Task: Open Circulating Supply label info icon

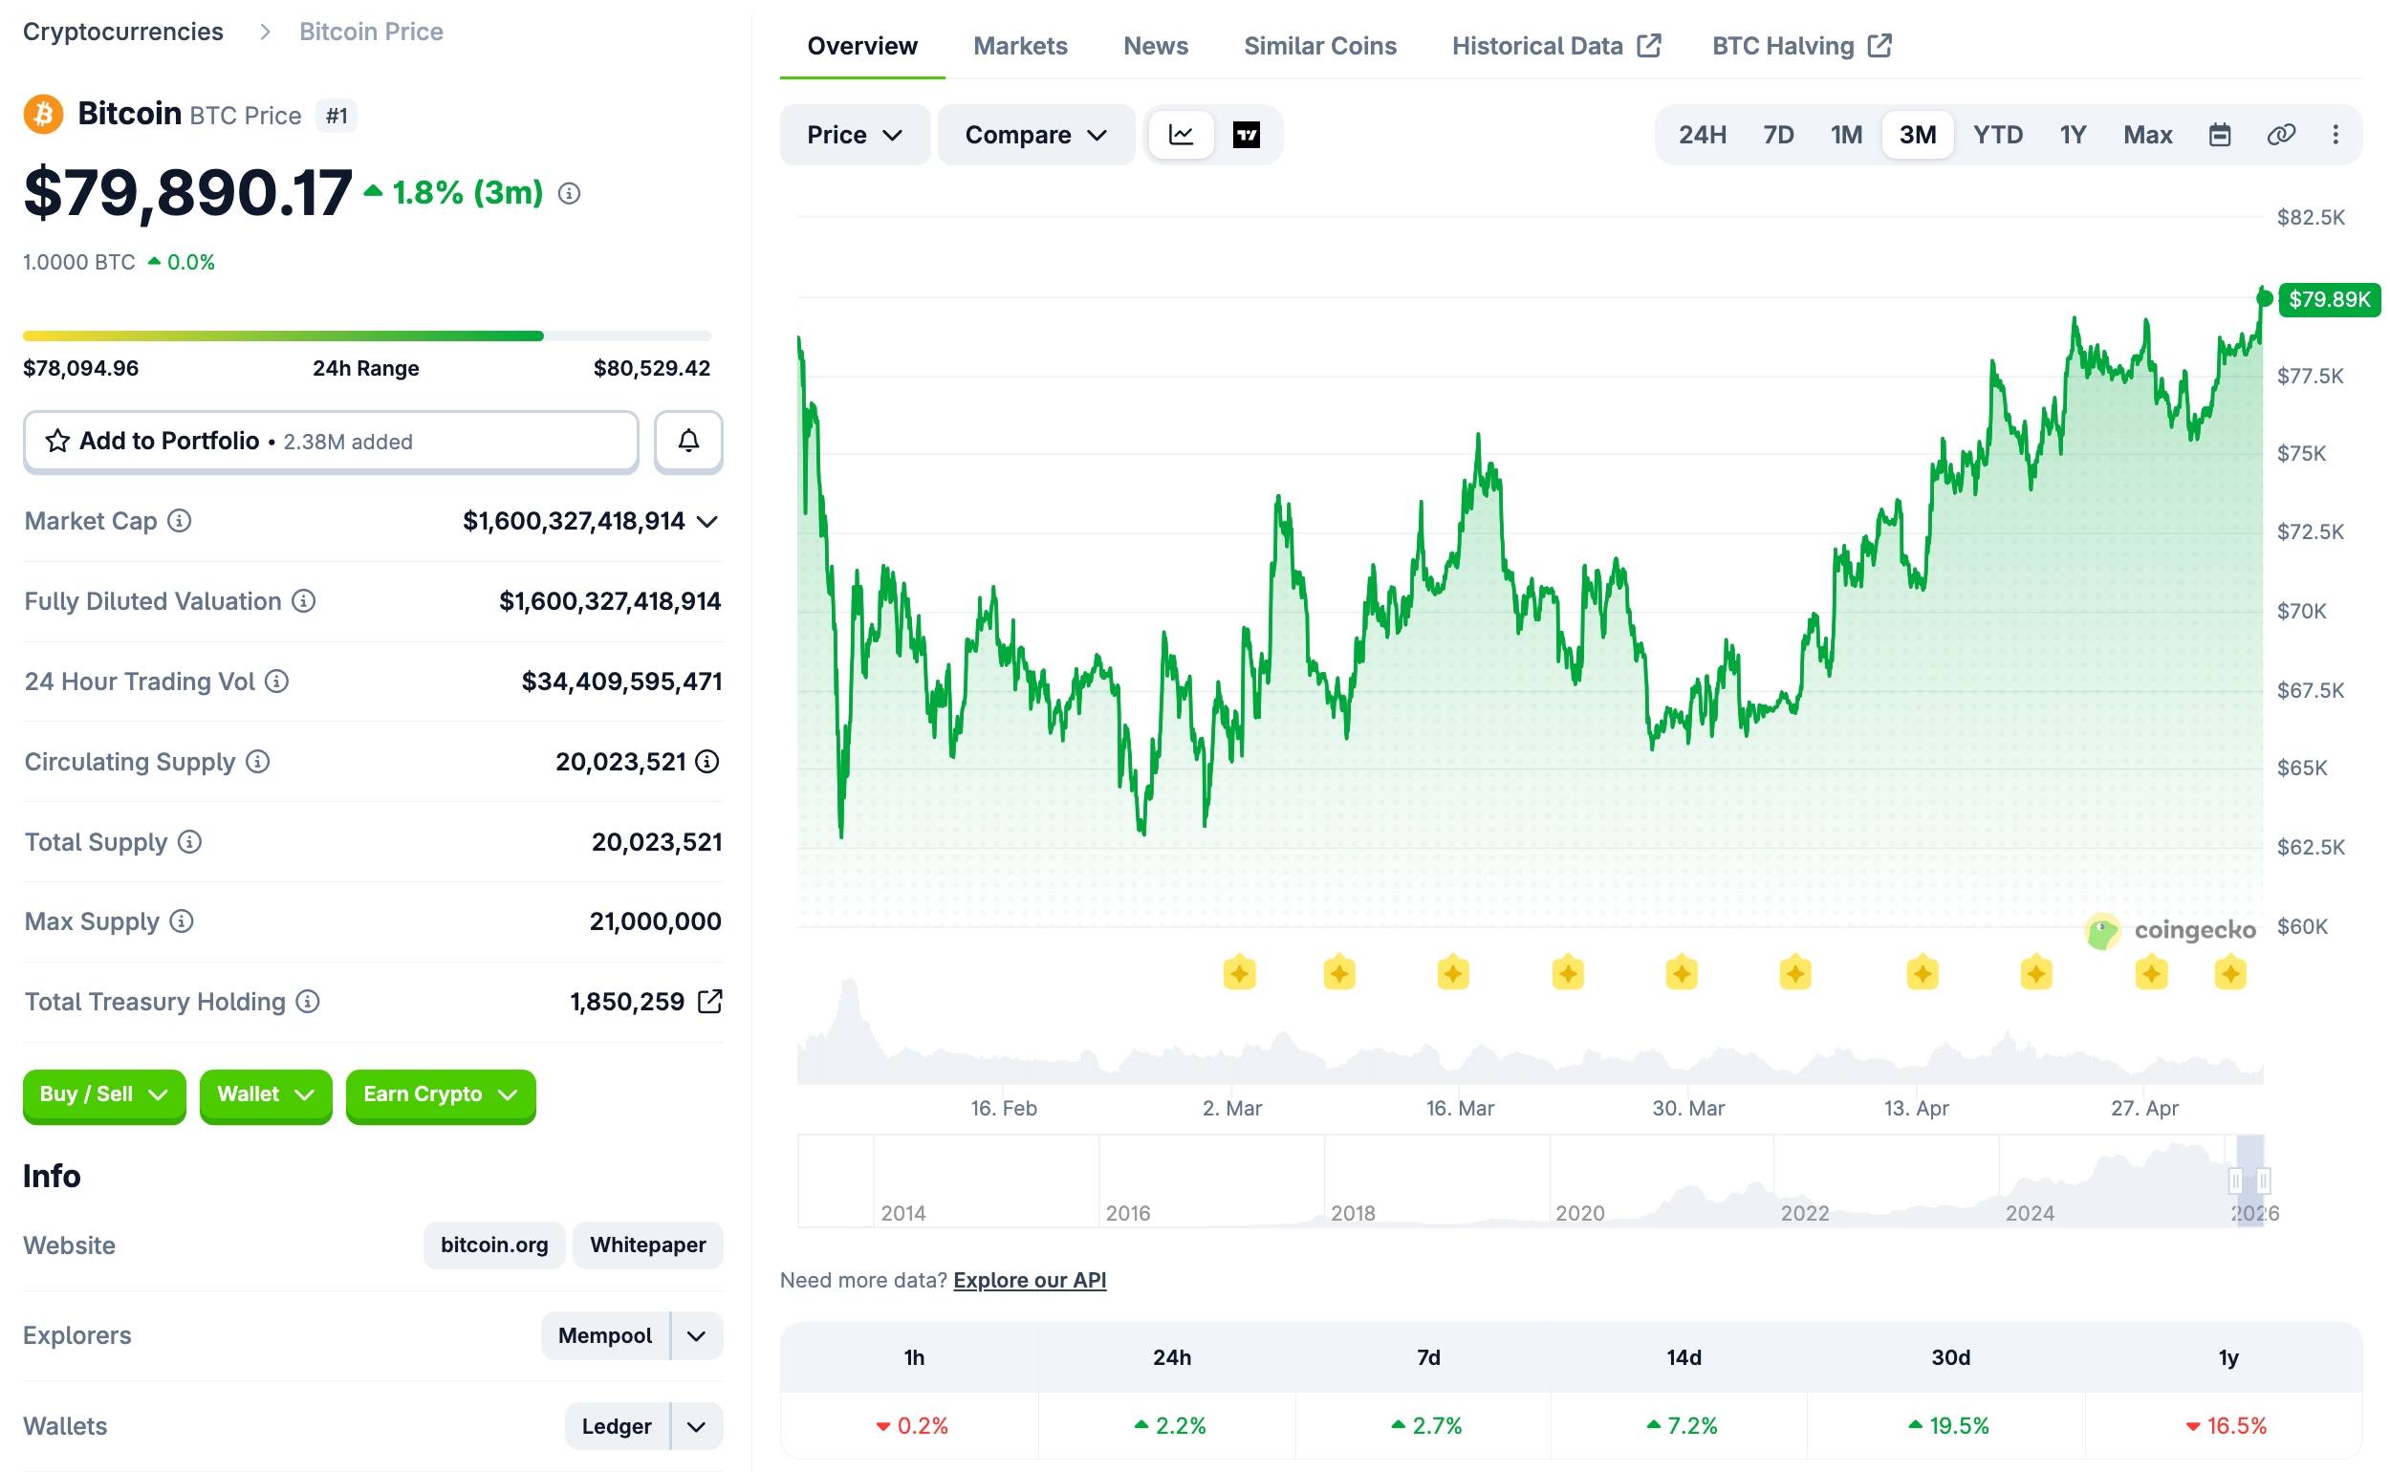Action: pyautogui.click(x=257, y=761)
